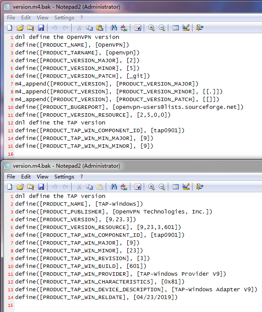The height and width of the screenshot is (312, 262).
Task: Click Browse icon in lower Notepad2 window
Action: [30, 187]
